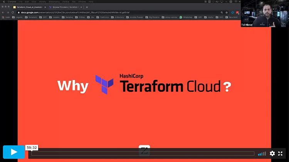This screenshot has height=162, width=289.
Task: Click the browser forward arrow
Action: pyautogui.click(x=8, y=12)
